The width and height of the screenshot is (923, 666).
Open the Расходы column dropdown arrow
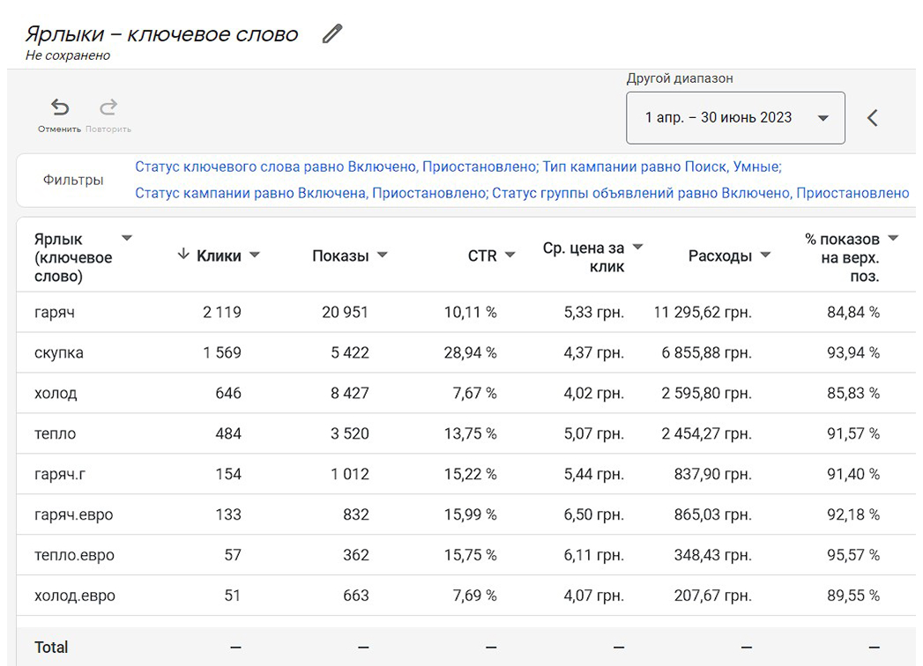pos(765,255)
